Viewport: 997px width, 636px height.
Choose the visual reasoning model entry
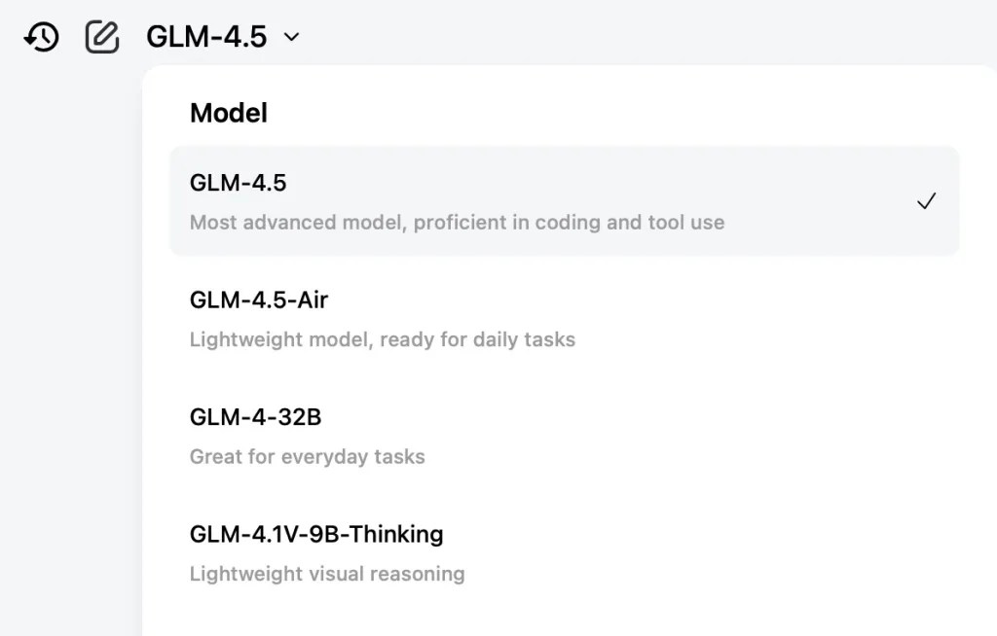click(x=564, y=553)
